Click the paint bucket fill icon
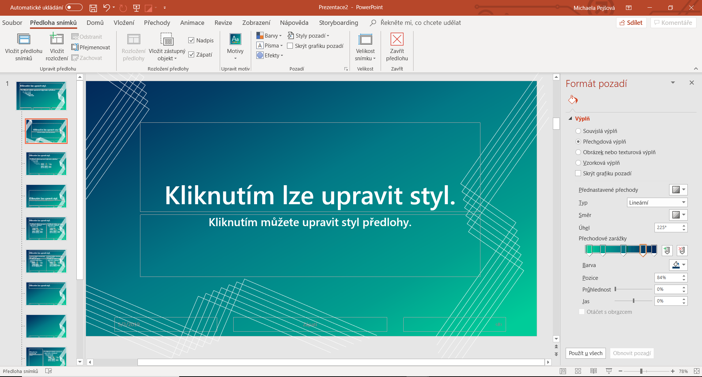Screen dimensions: 702x377 click(x=573, y=100)
